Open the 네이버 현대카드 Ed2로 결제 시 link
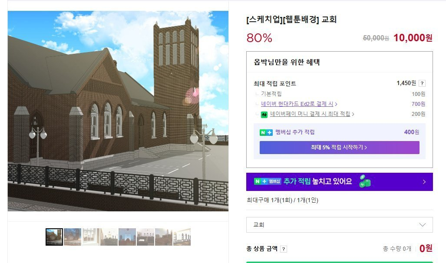 click(297, 104)
